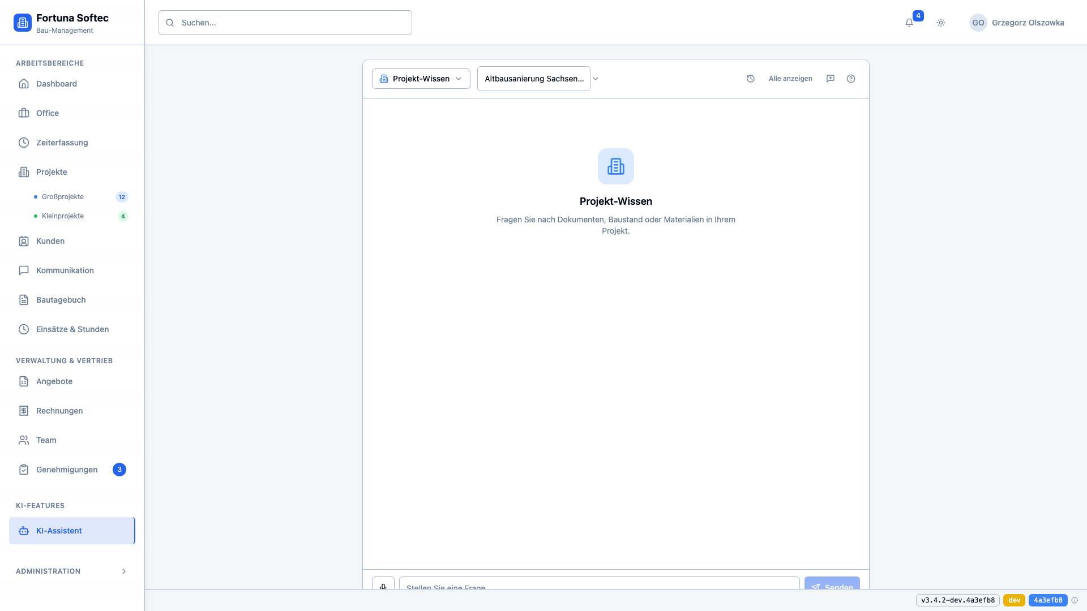Open the Projekt-Wissen mode dropdown

[421, 79]
